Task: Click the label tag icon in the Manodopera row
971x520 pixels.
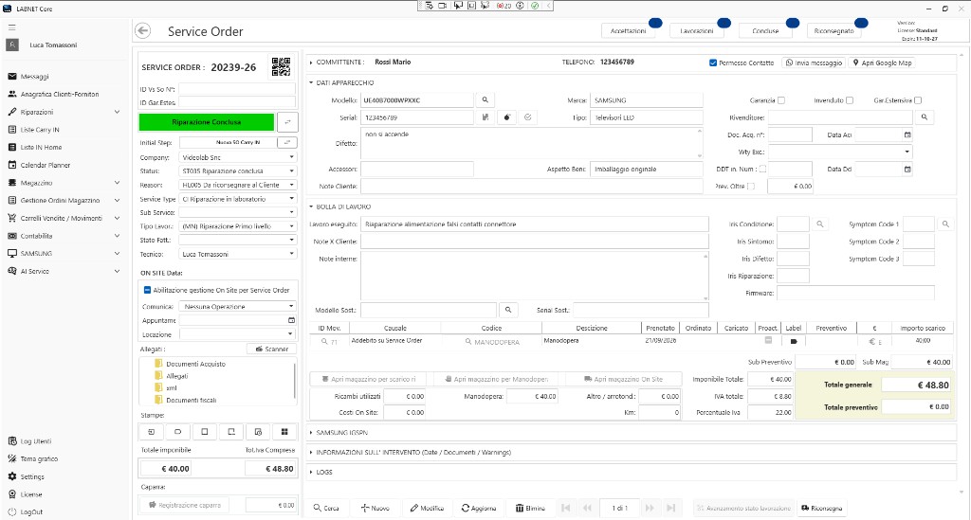Action: (x=794, y=341)
